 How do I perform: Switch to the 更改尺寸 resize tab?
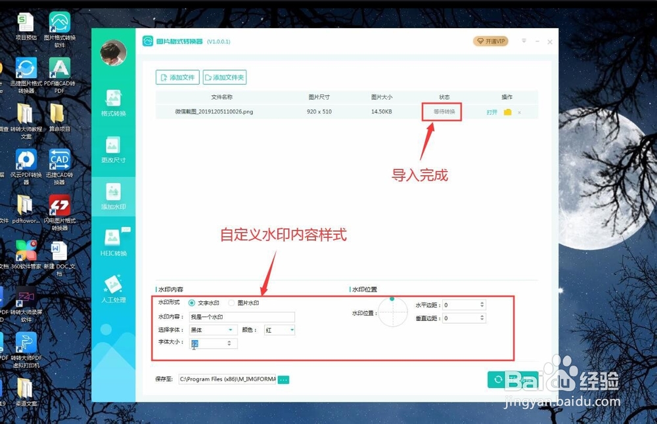click(113, 150)
